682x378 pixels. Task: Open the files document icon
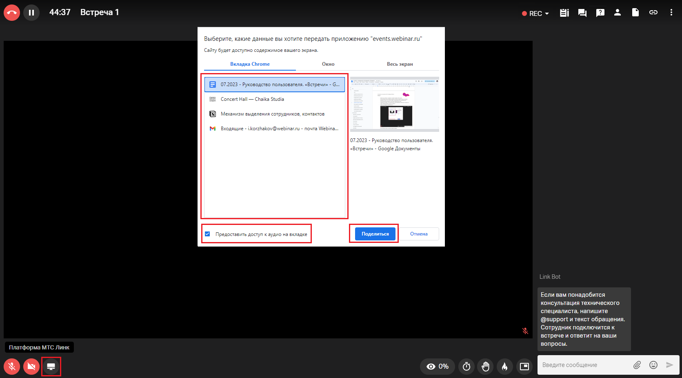click(635, 13)
